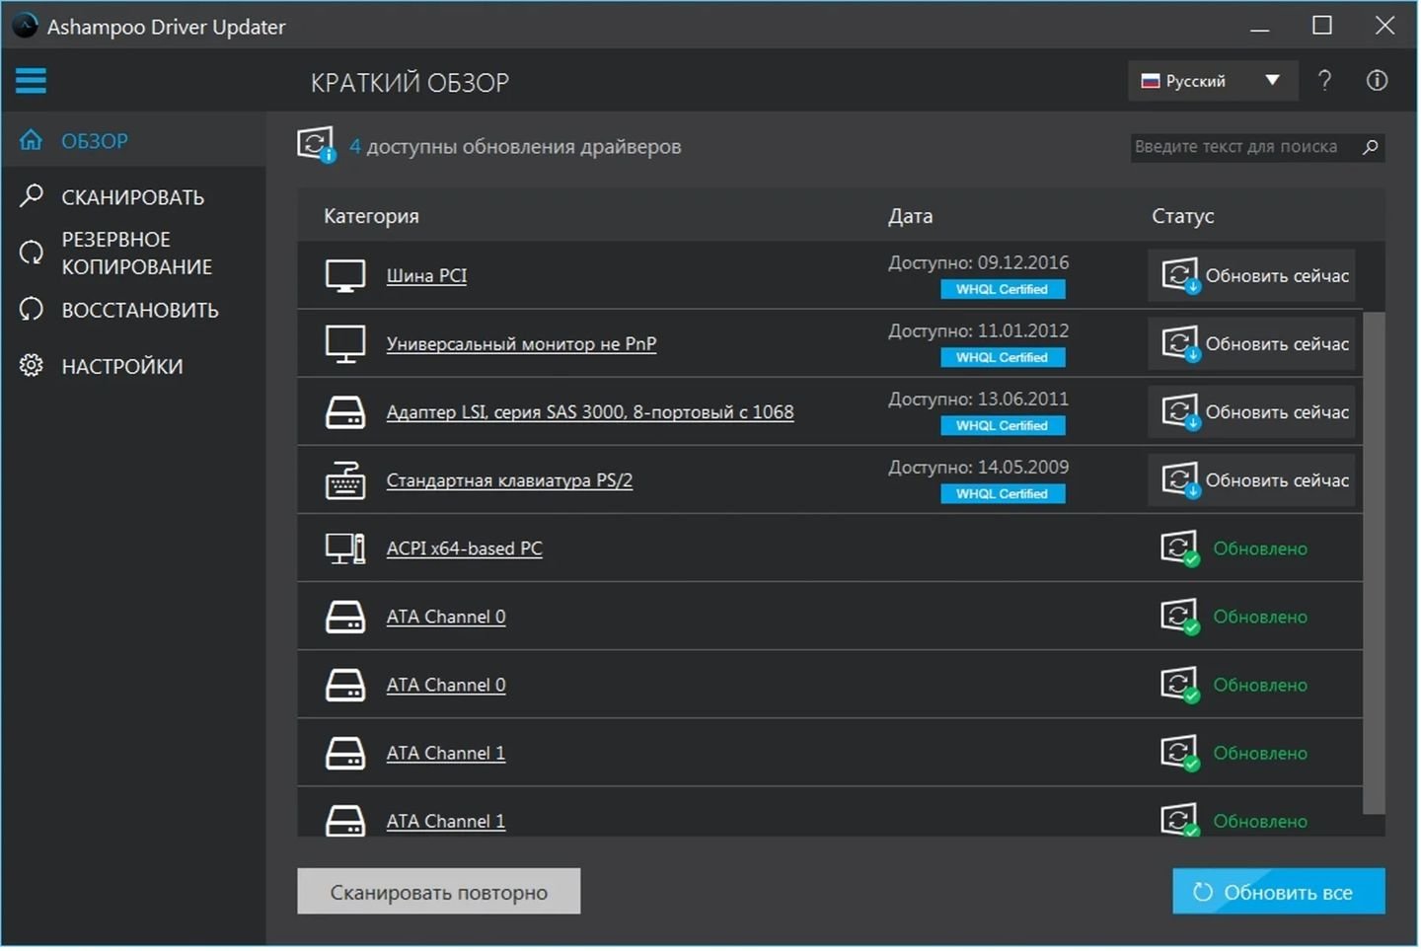The height and width of the screenshot is (951, 1421).
Task: Click the Обновить все button
Action: [1280, 893]
